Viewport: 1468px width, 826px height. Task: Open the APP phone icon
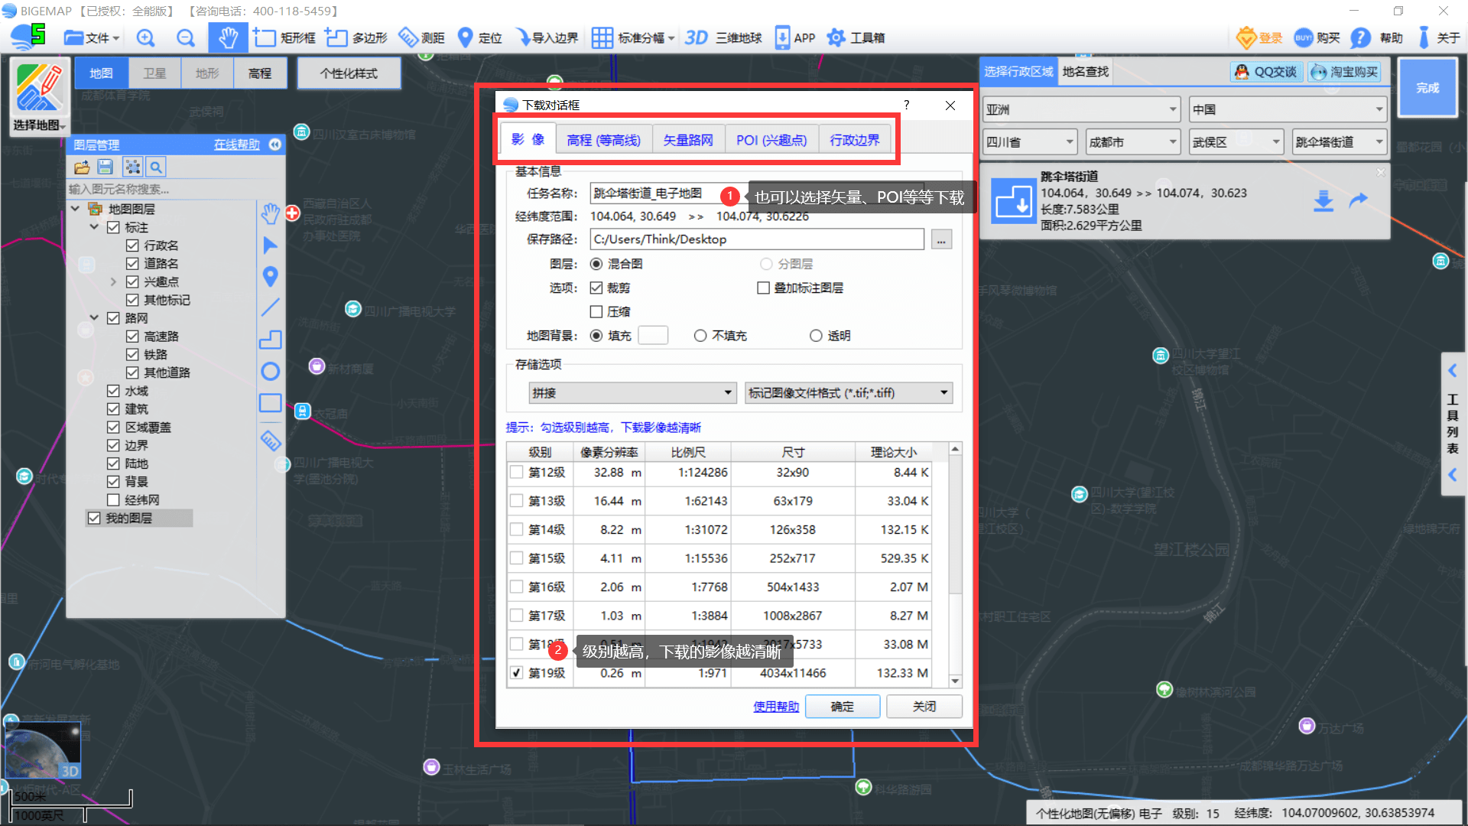[795, 37]
